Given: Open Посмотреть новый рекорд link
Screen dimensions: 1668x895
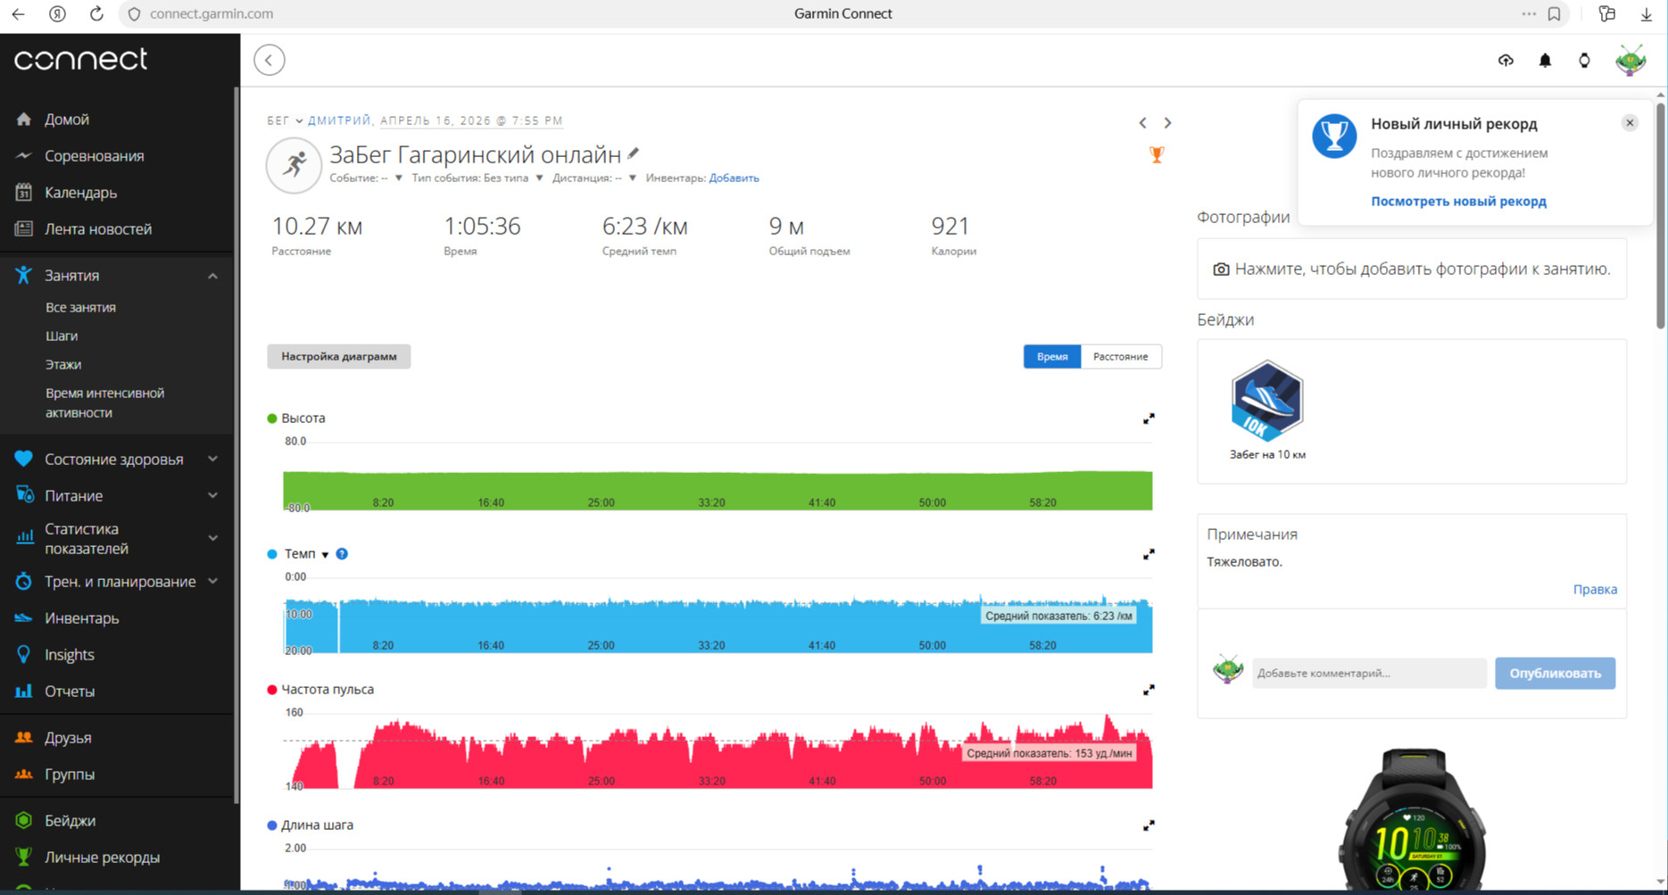Looking at the screenshot, I should (1458, 201).
